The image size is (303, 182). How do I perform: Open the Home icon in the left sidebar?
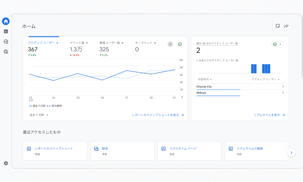click(5, 21)
